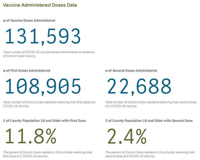Click the 11.8% first dose percentage
Viewport: 200px width, 160px height.
tap(31, 136)
